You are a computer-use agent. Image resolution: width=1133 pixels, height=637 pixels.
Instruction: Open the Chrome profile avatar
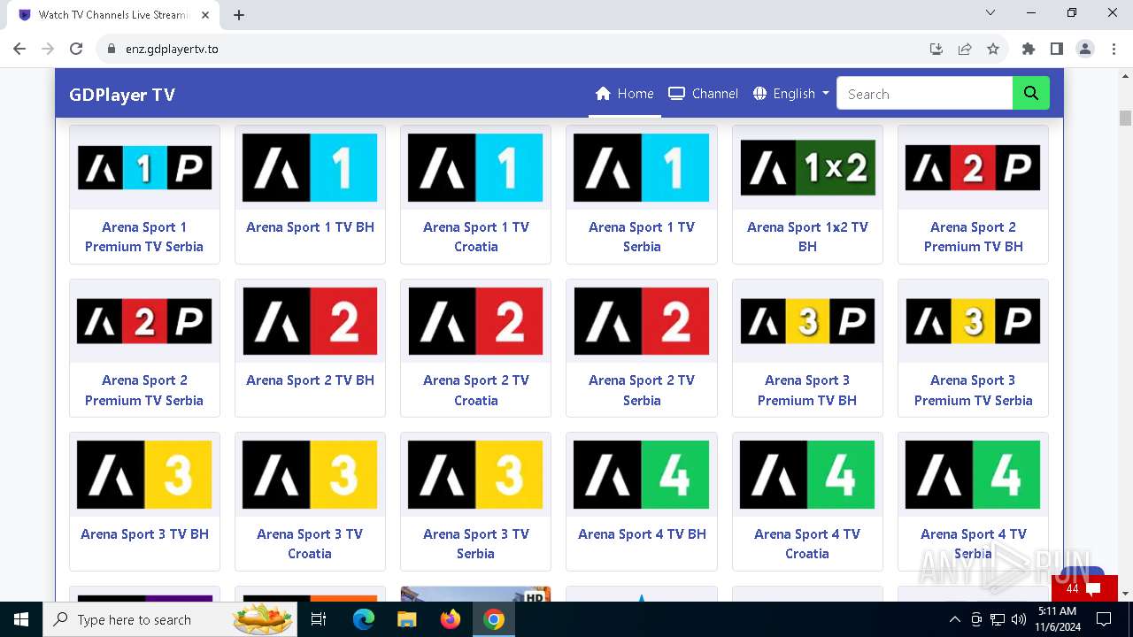(1085, 49)
